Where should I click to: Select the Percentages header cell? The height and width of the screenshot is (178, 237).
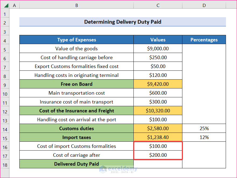point(204,40)
